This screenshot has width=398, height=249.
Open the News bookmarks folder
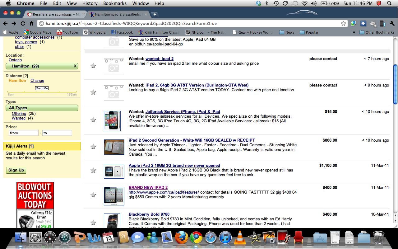pos(287,32)
